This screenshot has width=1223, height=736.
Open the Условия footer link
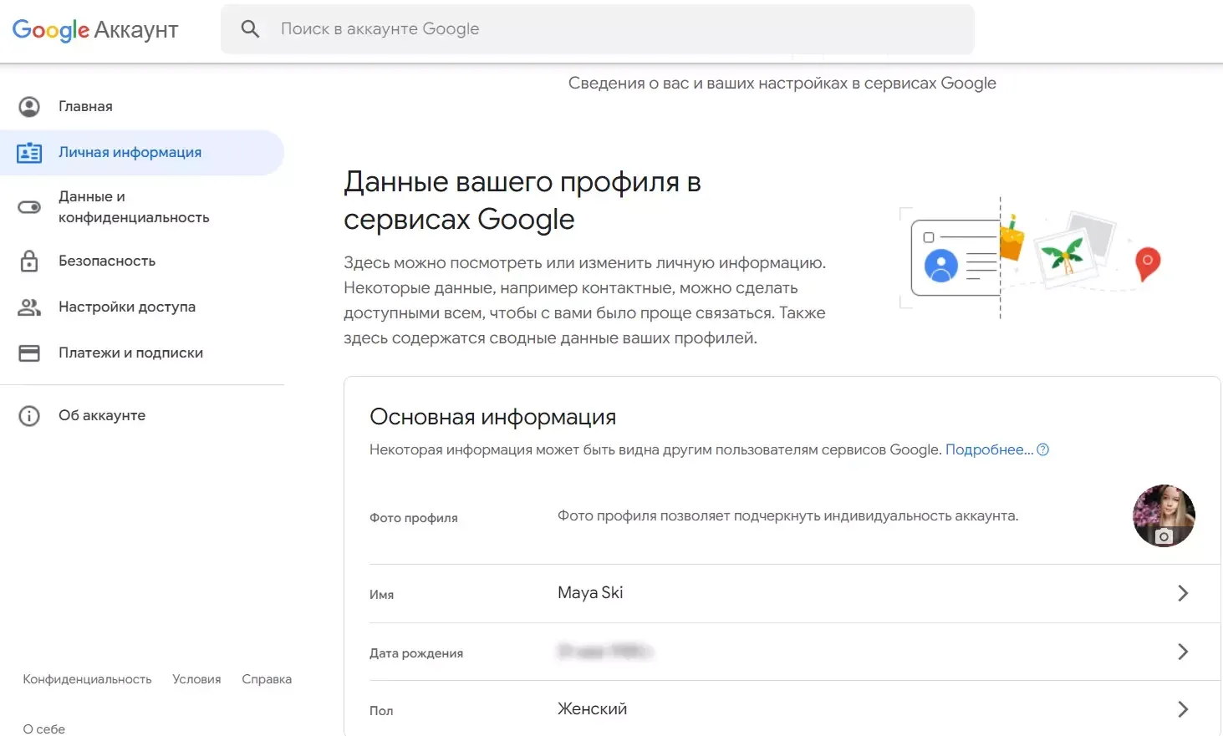[196, 679]
